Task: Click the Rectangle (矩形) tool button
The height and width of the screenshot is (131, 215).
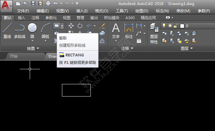Action: point(57,26)
